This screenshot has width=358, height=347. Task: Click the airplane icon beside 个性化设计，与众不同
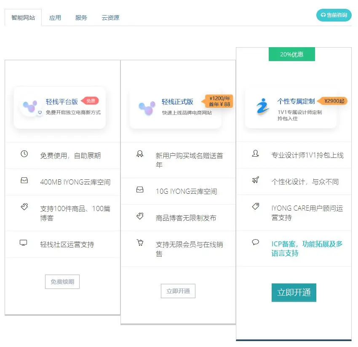point(255,180)
